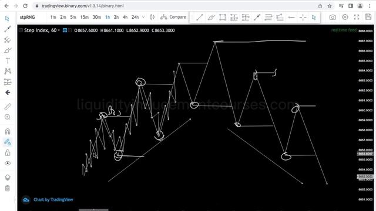Switch to the 2m timeframe
This screenshot has width=376, height=211.
pos(63,17)
